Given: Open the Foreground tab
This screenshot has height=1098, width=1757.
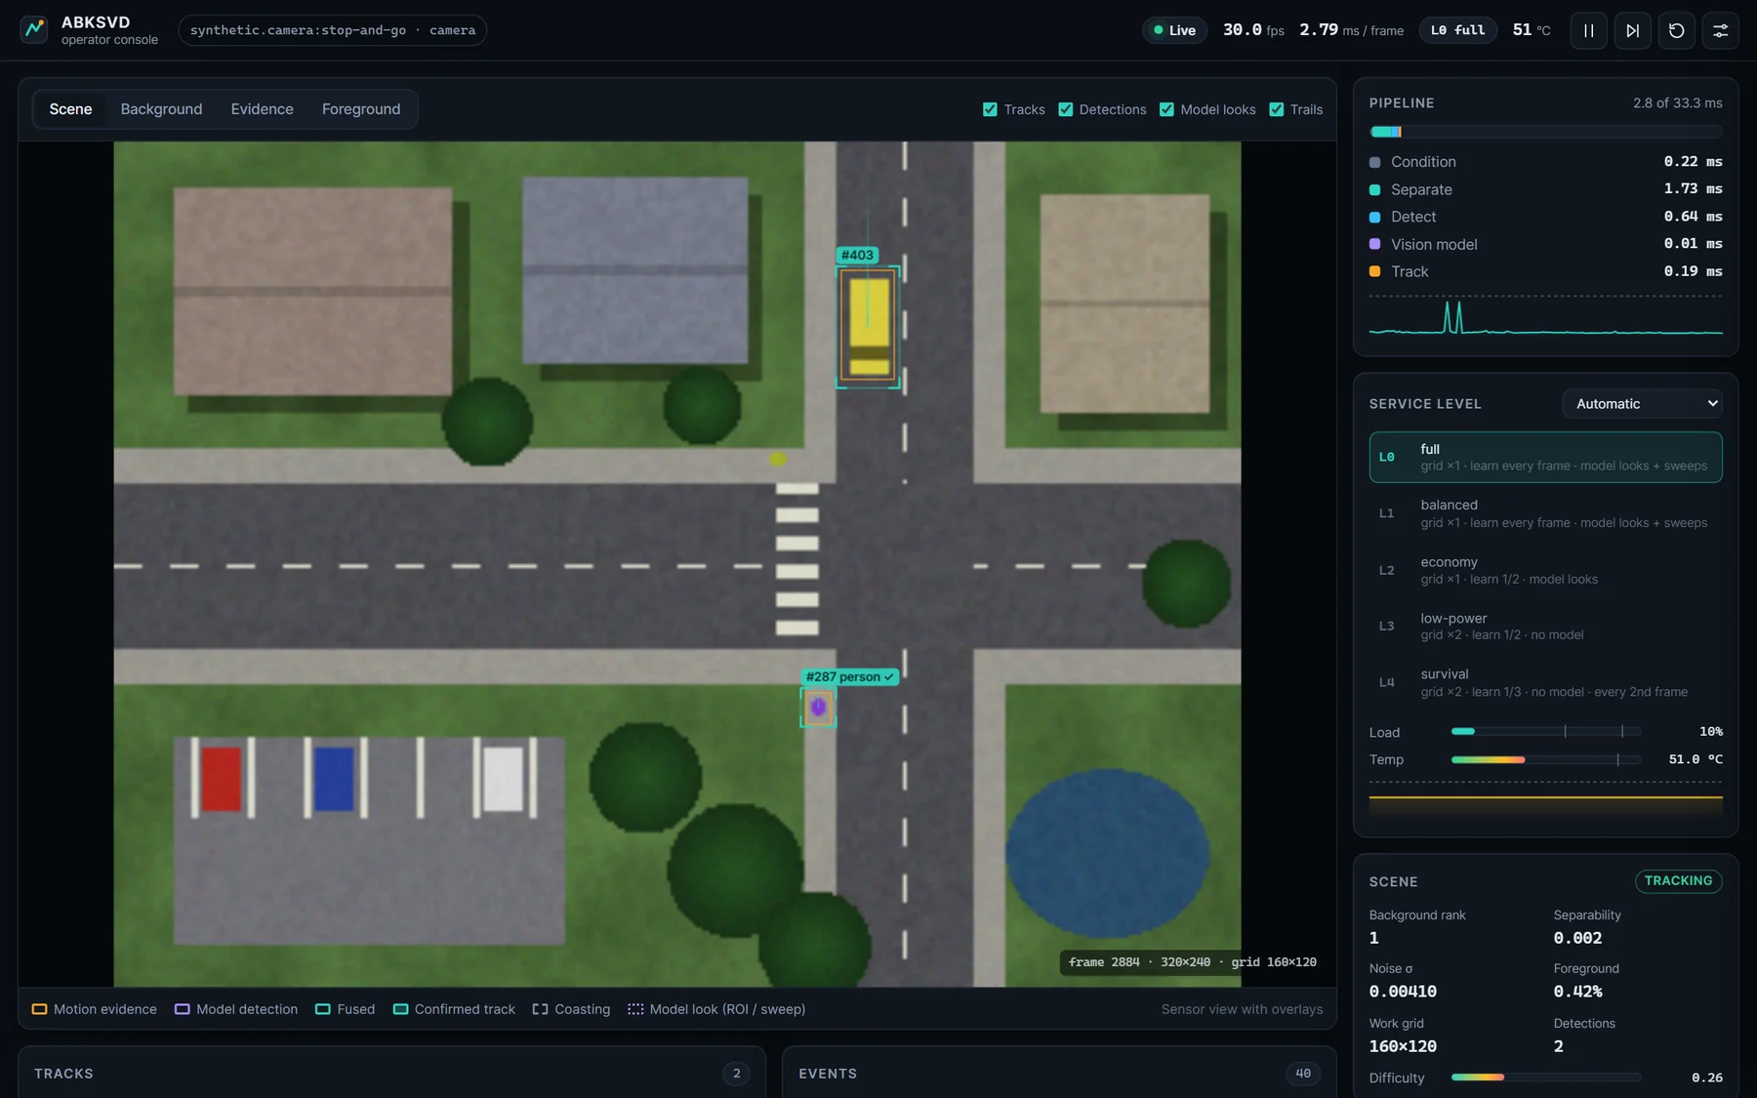Looking at the screenshot, I should (x=361, y=109).
